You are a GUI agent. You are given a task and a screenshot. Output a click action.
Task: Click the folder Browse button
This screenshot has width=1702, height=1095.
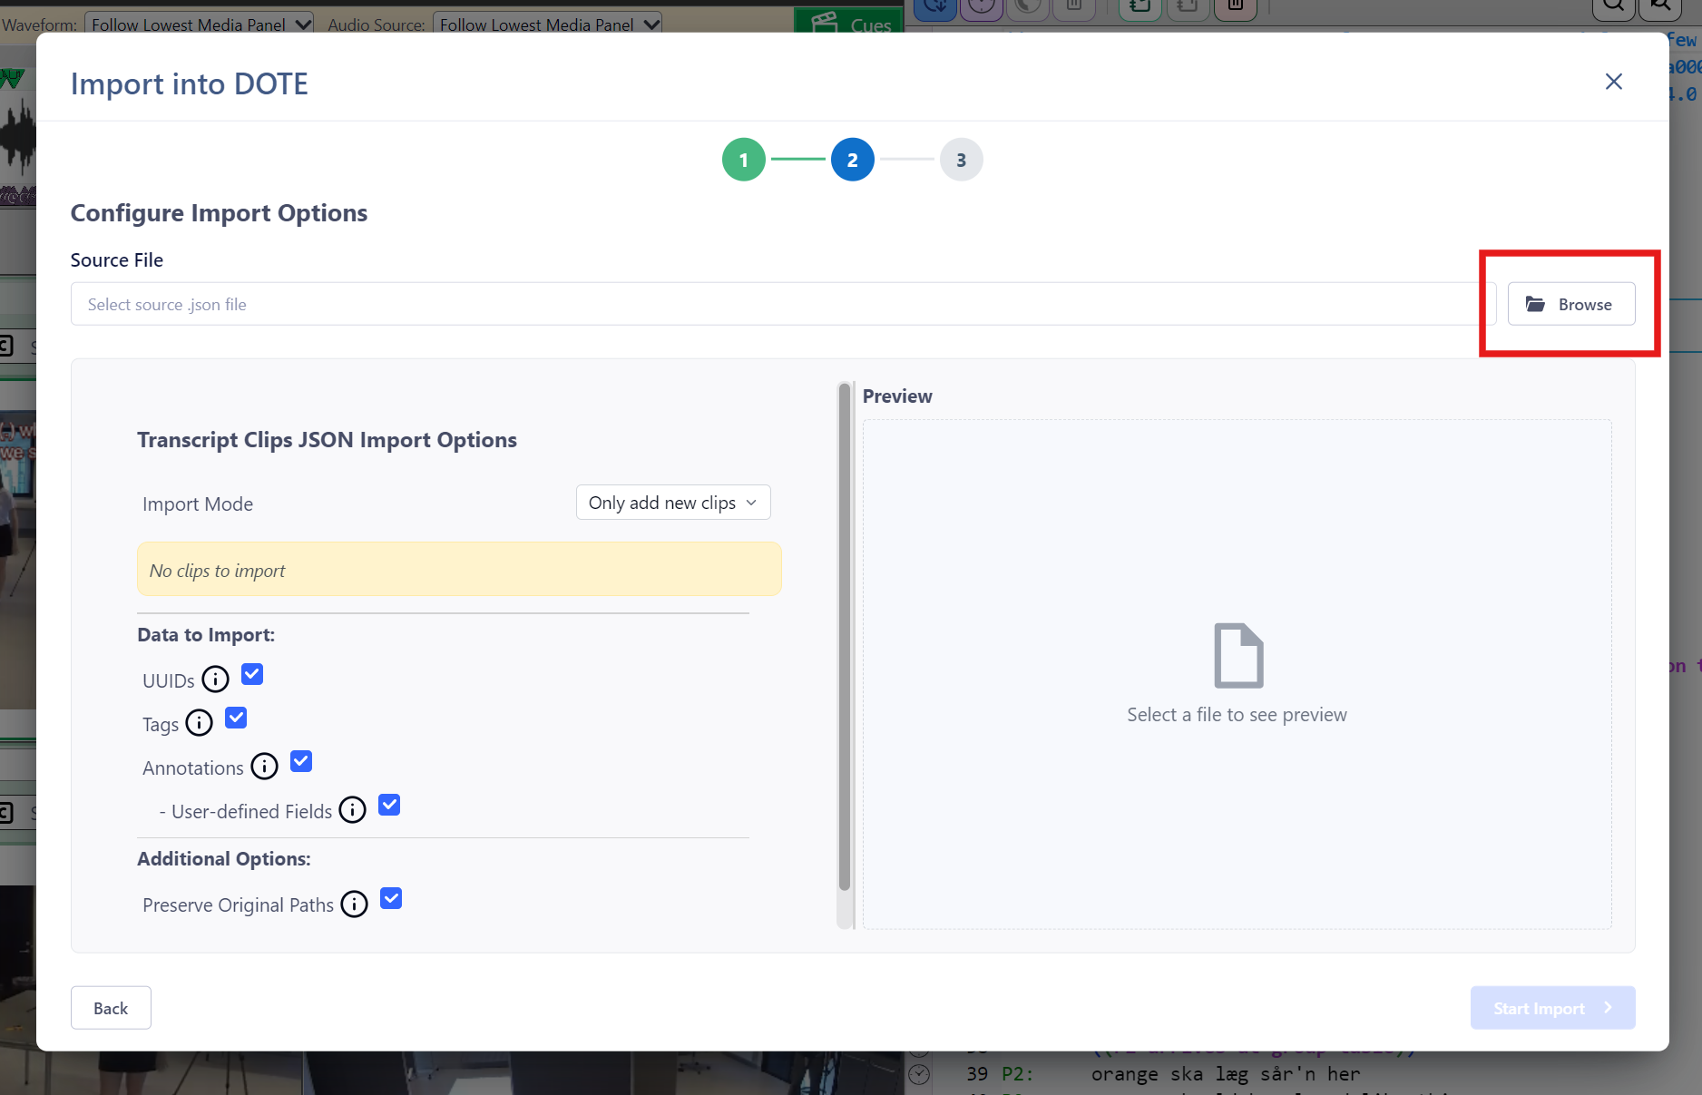pyautogui.click(x=1571, y=304)
